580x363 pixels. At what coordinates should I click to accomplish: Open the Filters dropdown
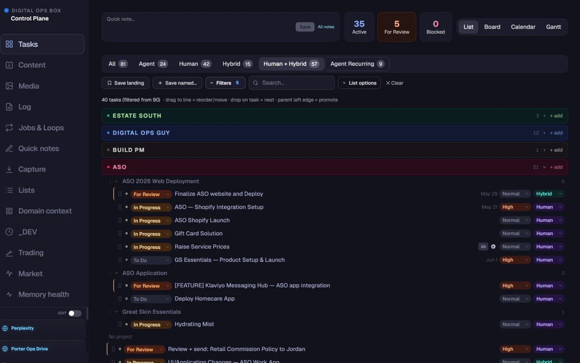pos(225,83)
